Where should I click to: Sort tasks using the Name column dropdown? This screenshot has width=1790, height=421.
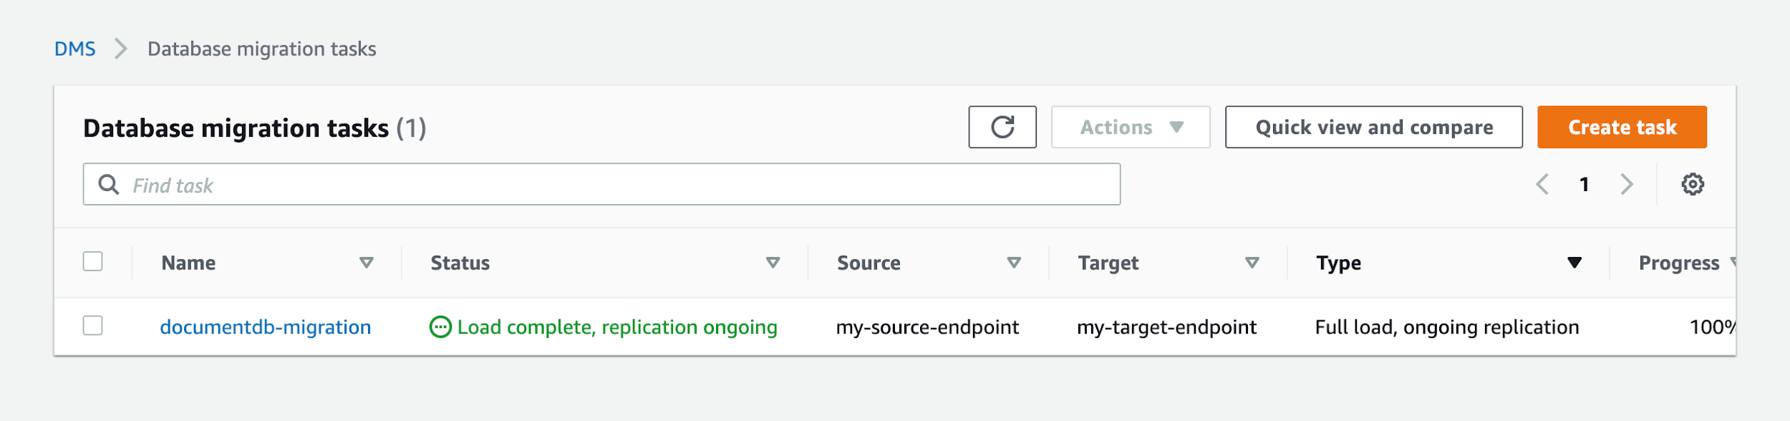point(367,263)
